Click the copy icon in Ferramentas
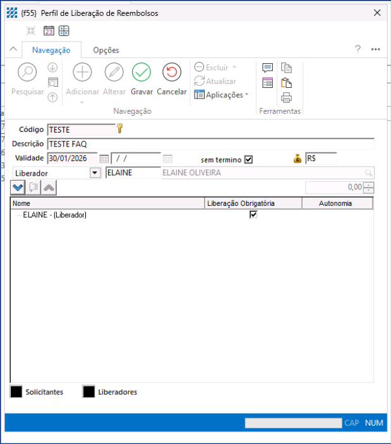This screenshot has width=391, height=444. point(286,68)
